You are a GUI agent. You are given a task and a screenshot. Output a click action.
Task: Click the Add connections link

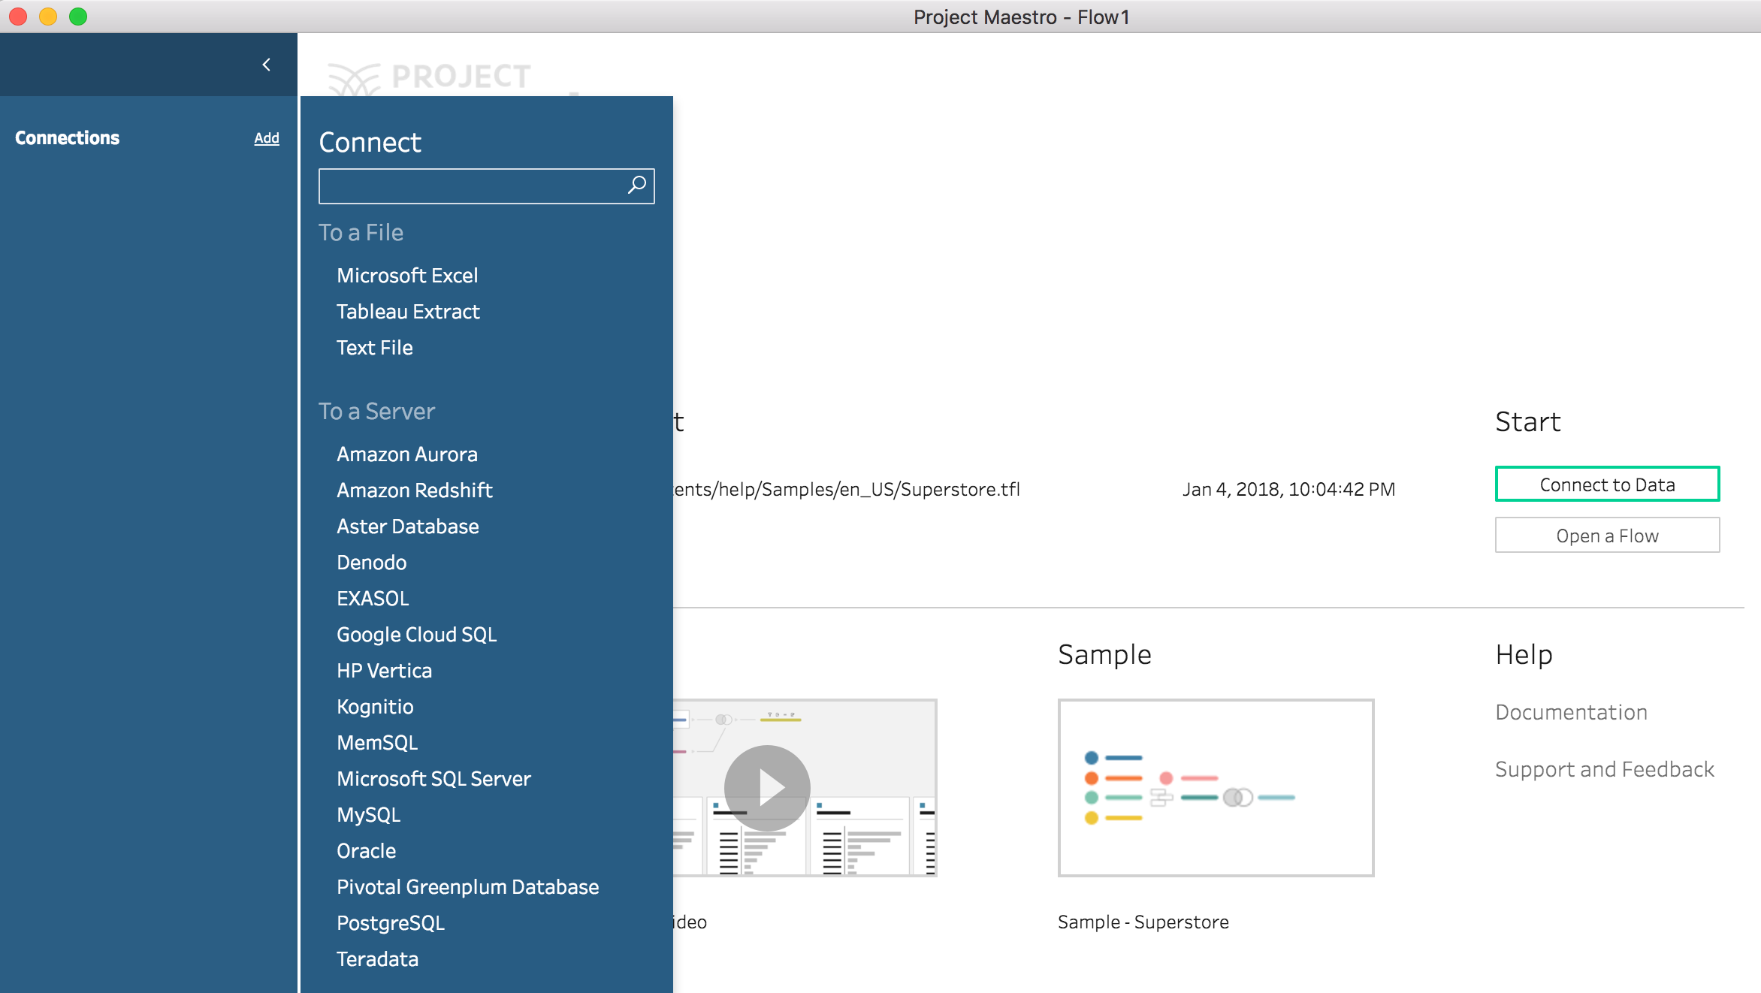pos(266,138)
